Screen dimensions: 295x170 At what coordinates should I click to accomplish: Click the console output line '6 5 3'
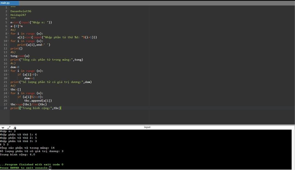click(x=4, y=144)
